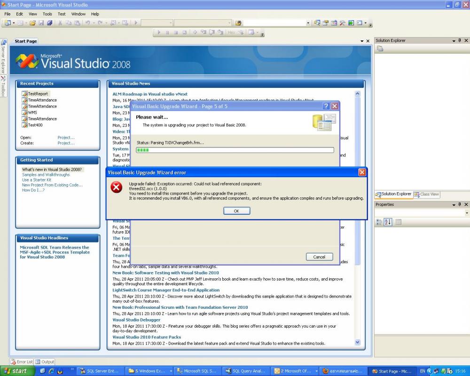Open the New Project dropdown arrow
The height and width of the screenshot is (376, 470).
[x=14, y=23]
